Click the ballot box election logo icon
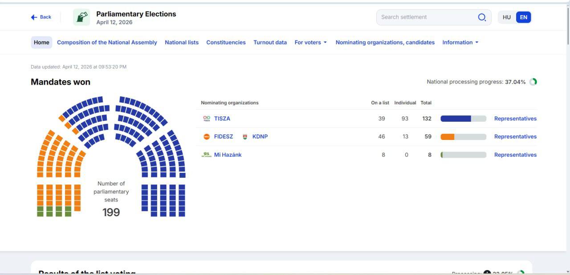This screenshot has height=275, width=570. (x=81, y=17)
